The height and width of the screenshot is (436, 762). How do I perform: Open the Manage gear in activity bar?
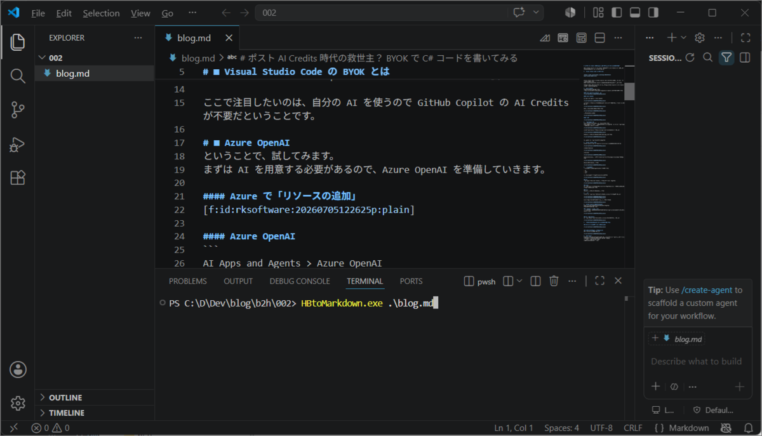[x=18, y=403]
